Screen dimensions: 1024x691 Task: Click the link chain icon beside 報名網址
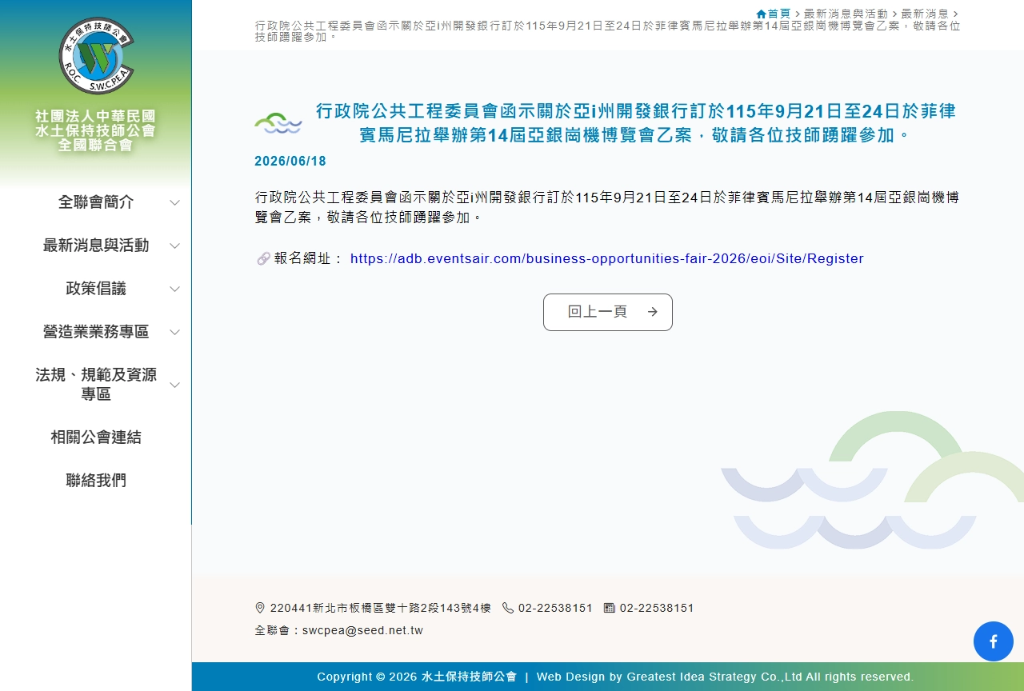coord(263,258)
